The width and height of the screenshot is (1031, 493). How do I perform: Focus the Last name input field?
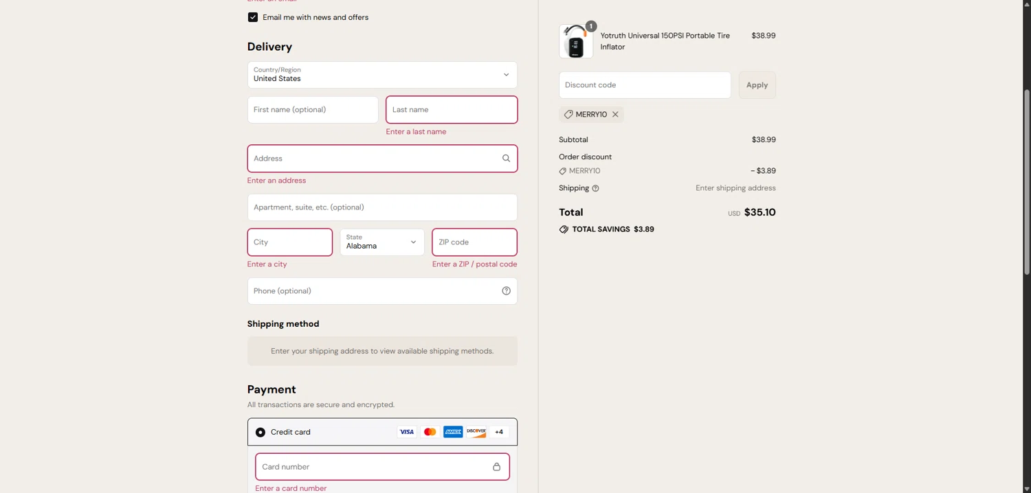point(452,110)
